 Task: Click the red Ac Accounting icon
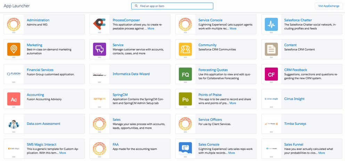click(14, 99)
